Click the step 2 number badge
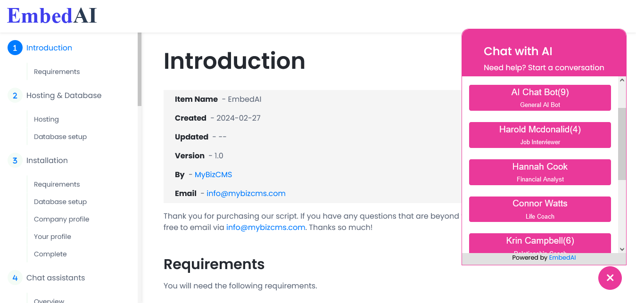The height and width of the screenshot is (303, 636). click(x=15, y=95)
